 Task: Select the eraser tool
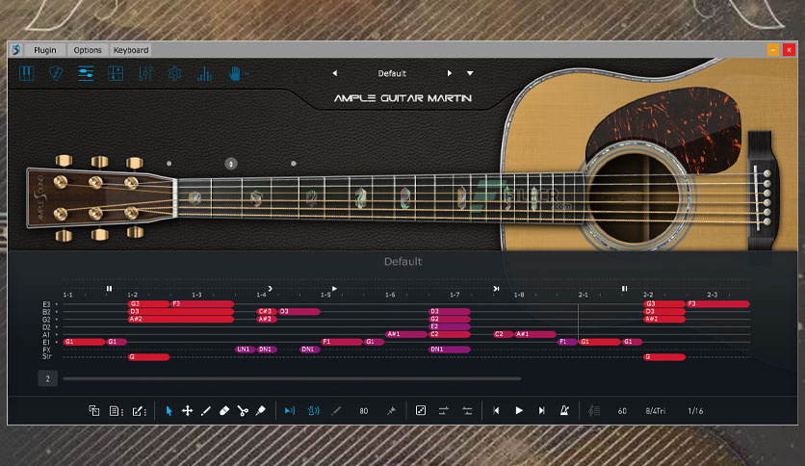coord(224,410)
